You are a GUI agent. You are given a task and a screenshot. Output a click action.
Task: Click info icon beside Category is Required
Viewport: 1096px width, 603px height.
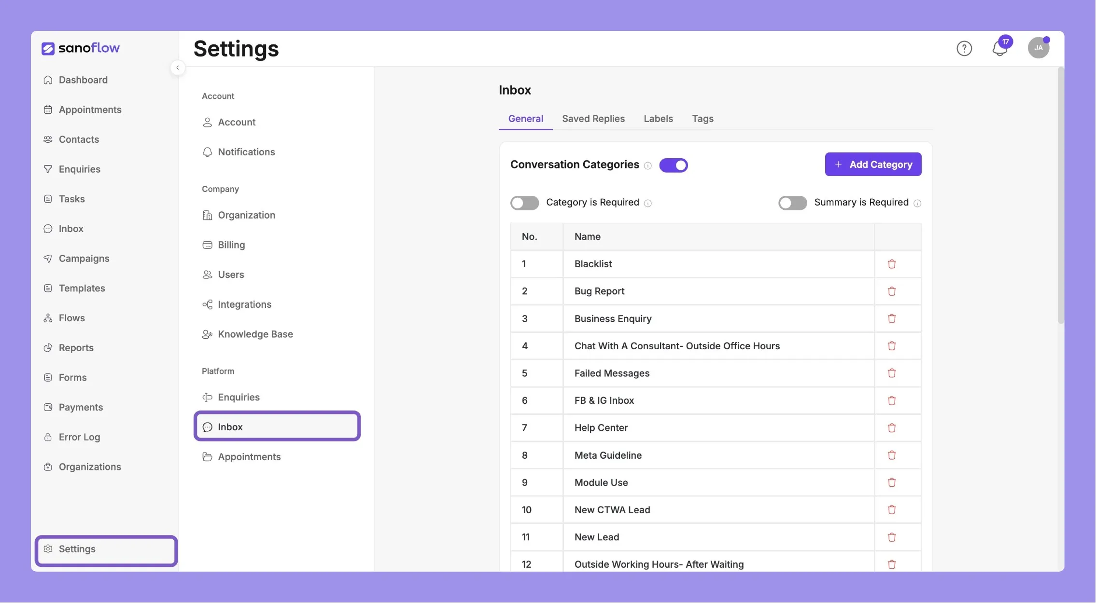(648, 203)
